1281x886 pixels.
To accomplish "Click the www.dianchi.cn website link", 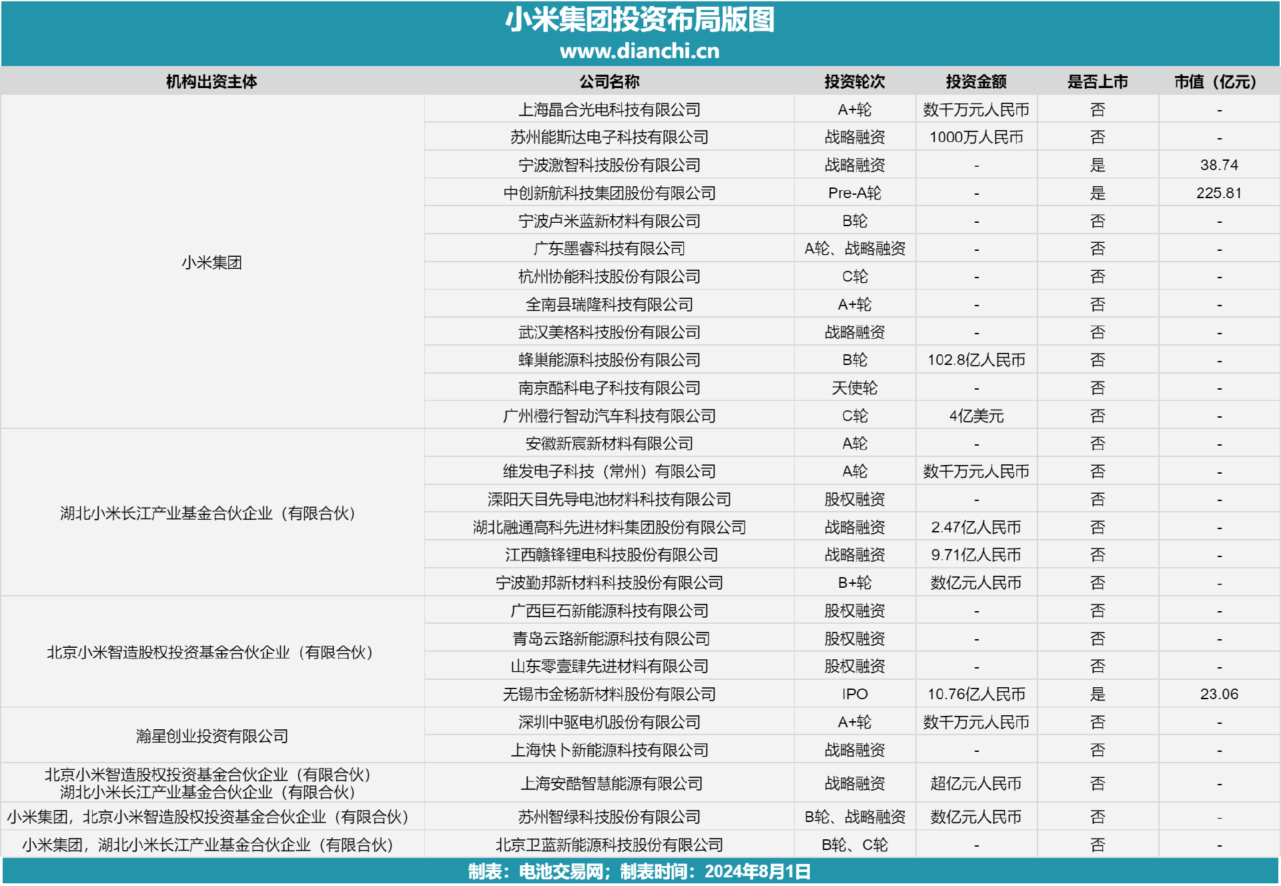I will click(639, 51).
